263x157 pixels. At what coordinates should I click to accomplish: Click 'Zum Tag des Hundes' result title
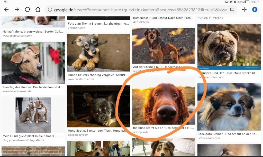click(x=33, y=87)
